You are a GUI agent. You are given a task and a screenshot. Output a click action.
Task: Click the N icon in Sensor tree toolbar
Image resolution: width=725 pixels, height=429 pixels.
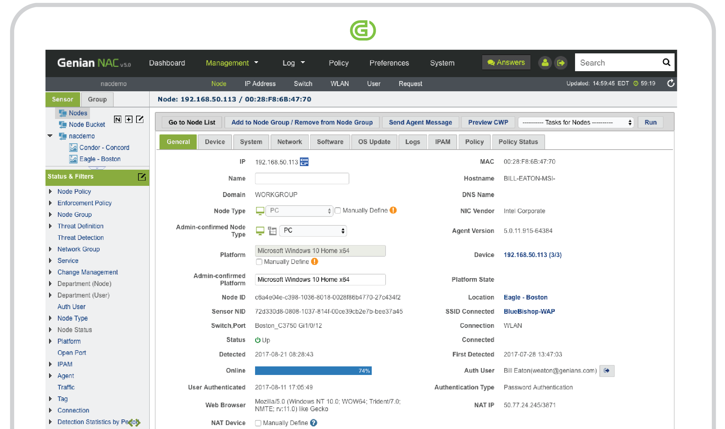tap(117, 119)
